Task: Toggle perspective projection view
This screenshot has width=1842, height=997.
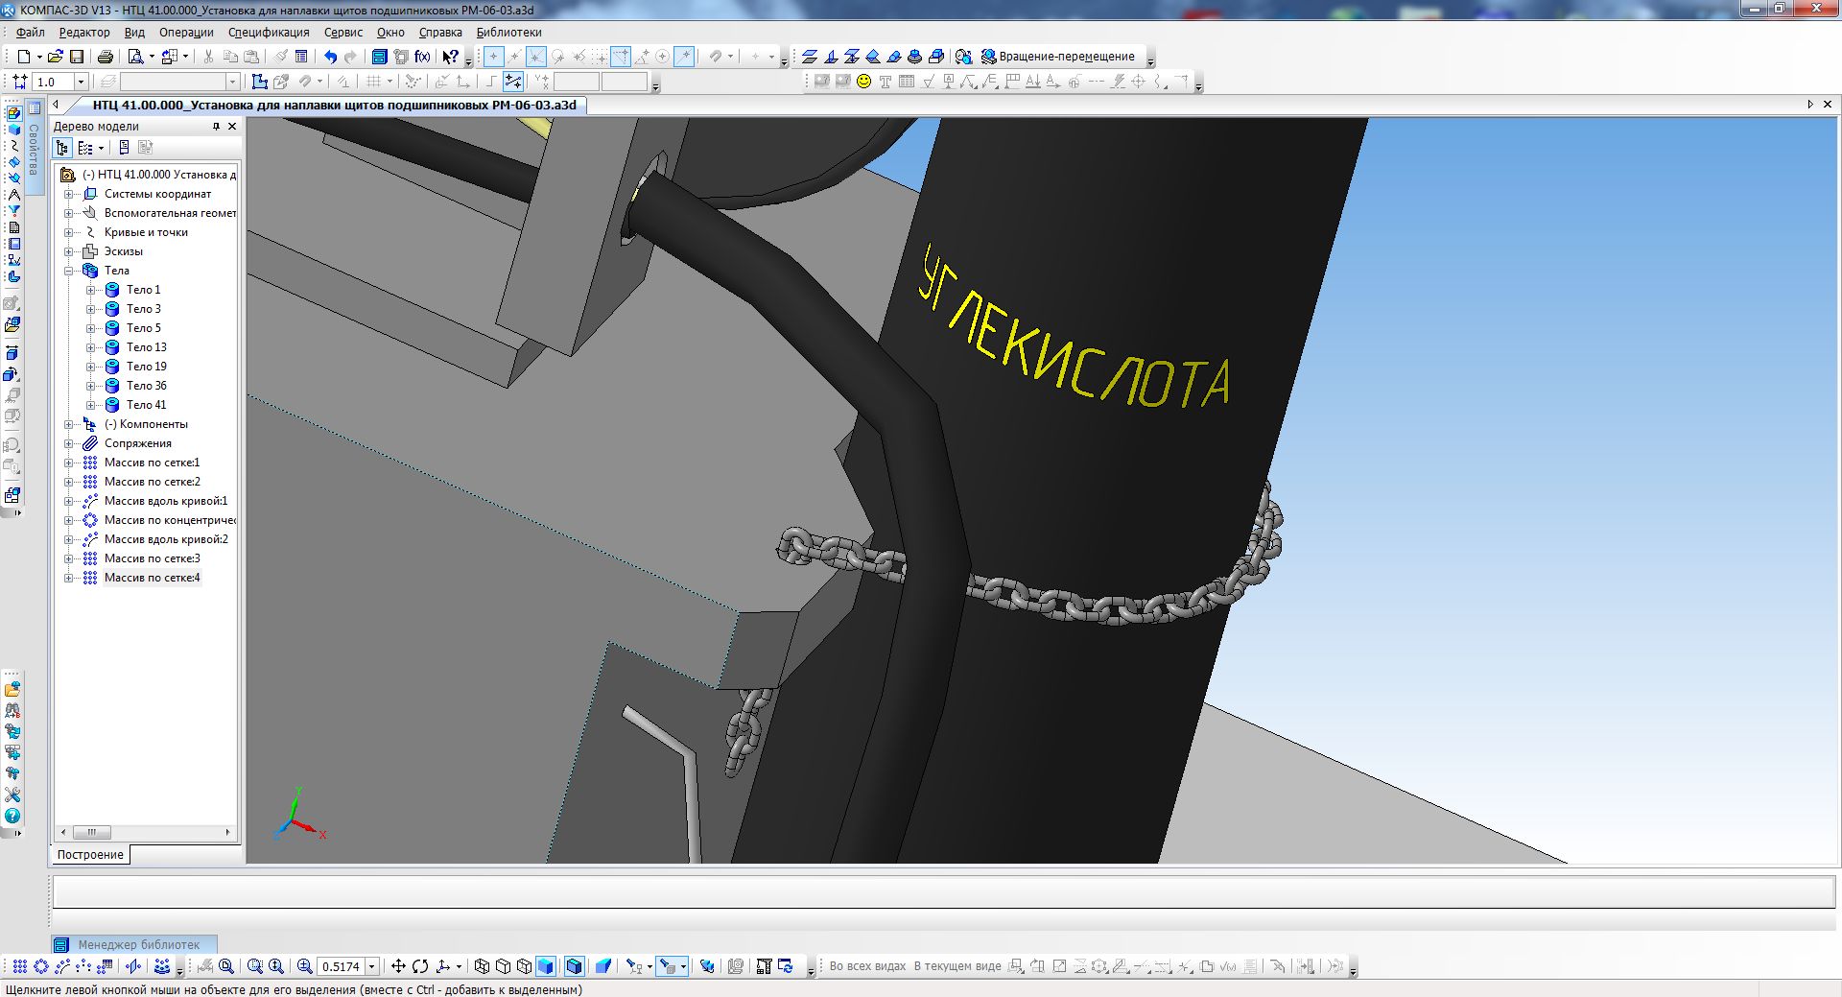Action: click(603, 966)
